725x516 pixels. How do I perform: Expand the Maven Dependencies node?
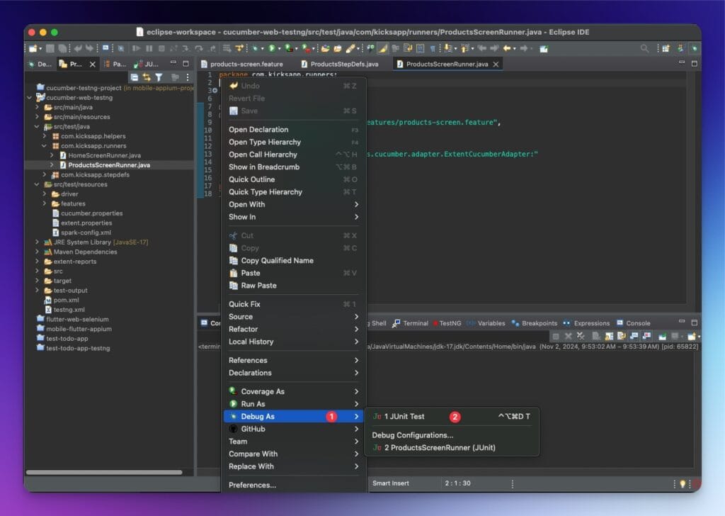37,252
